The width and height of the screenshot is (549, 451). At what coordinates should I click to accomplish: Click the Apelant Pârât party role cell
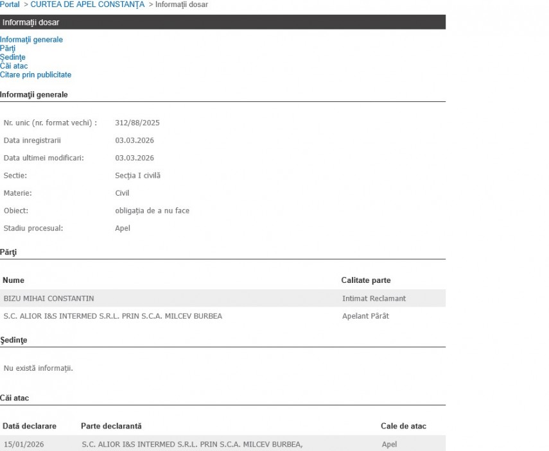365,316
